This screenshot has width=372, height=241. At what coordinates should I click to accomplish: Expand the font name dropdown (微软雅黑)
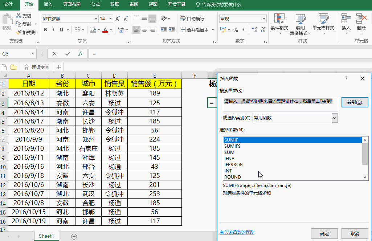(x=96, y=19)
